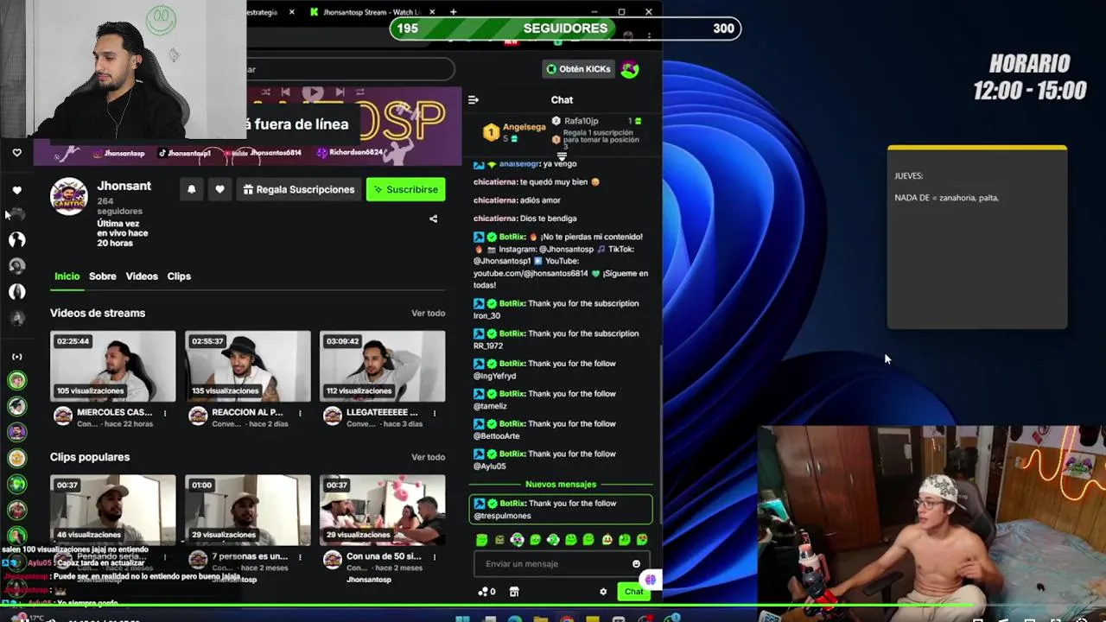
Task: Click the channel points icon showing 0
Action: coord(486,592)
